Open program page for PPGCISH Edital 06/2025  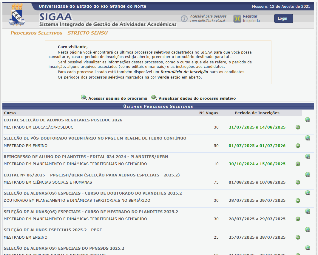[x=308, y=175]
